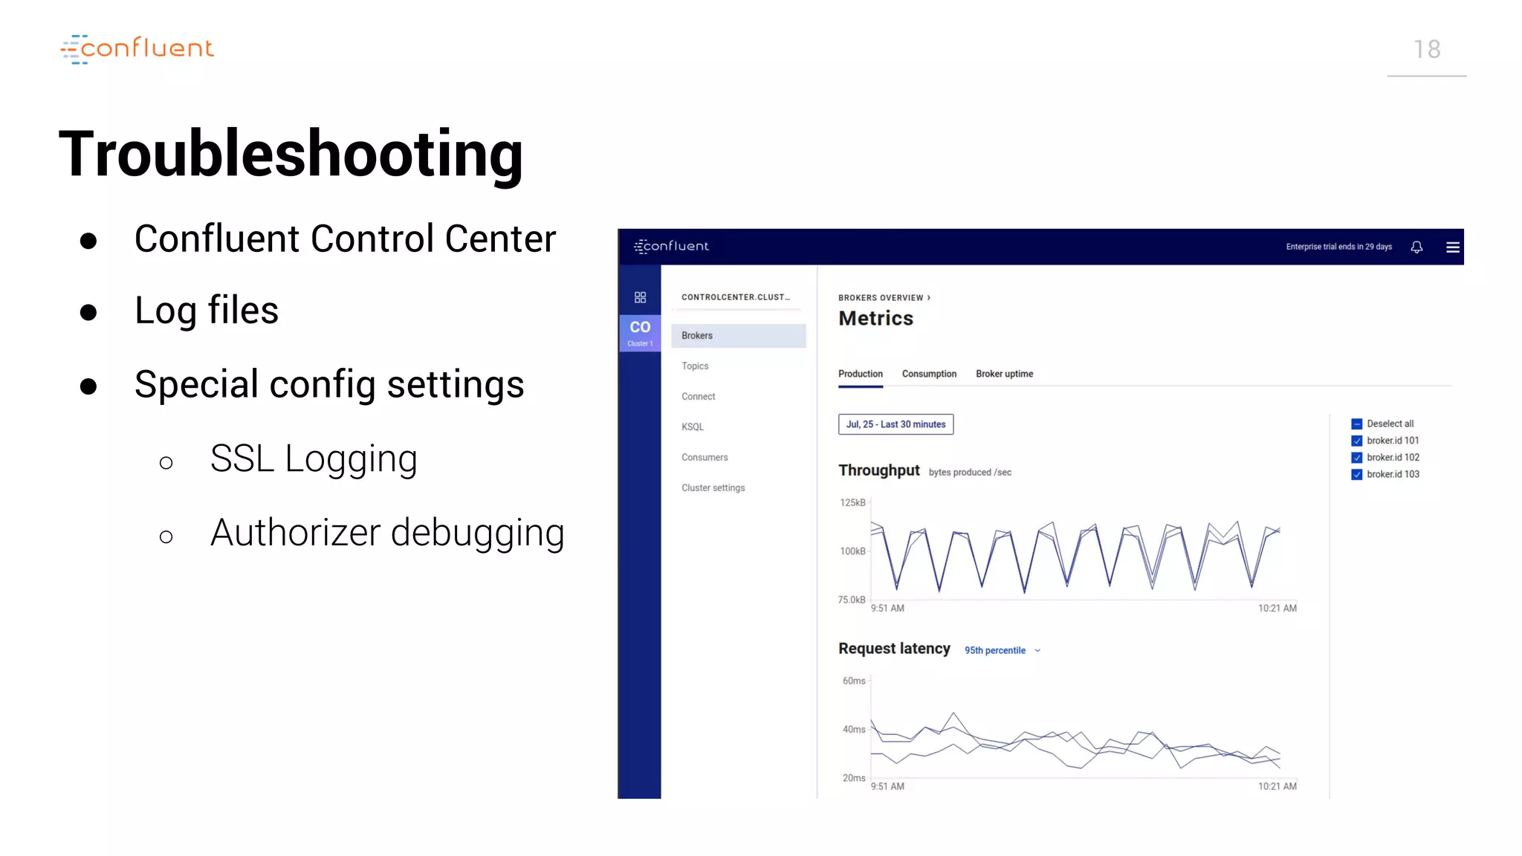Uncheck broker.id 101
This screenshot has width=1522, height=856.
(1356, 441)
